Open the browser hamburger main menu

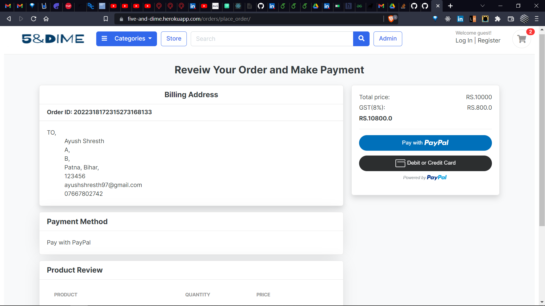(536, 19)
